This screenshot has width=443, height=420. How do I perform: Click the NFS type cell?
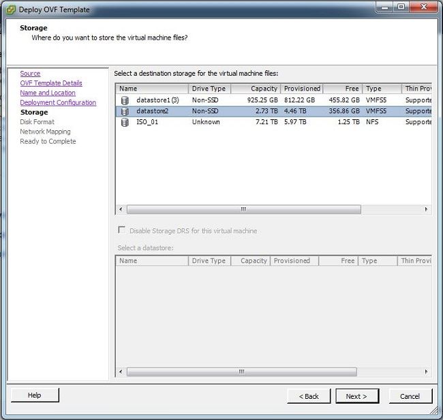tap(372, 122)
